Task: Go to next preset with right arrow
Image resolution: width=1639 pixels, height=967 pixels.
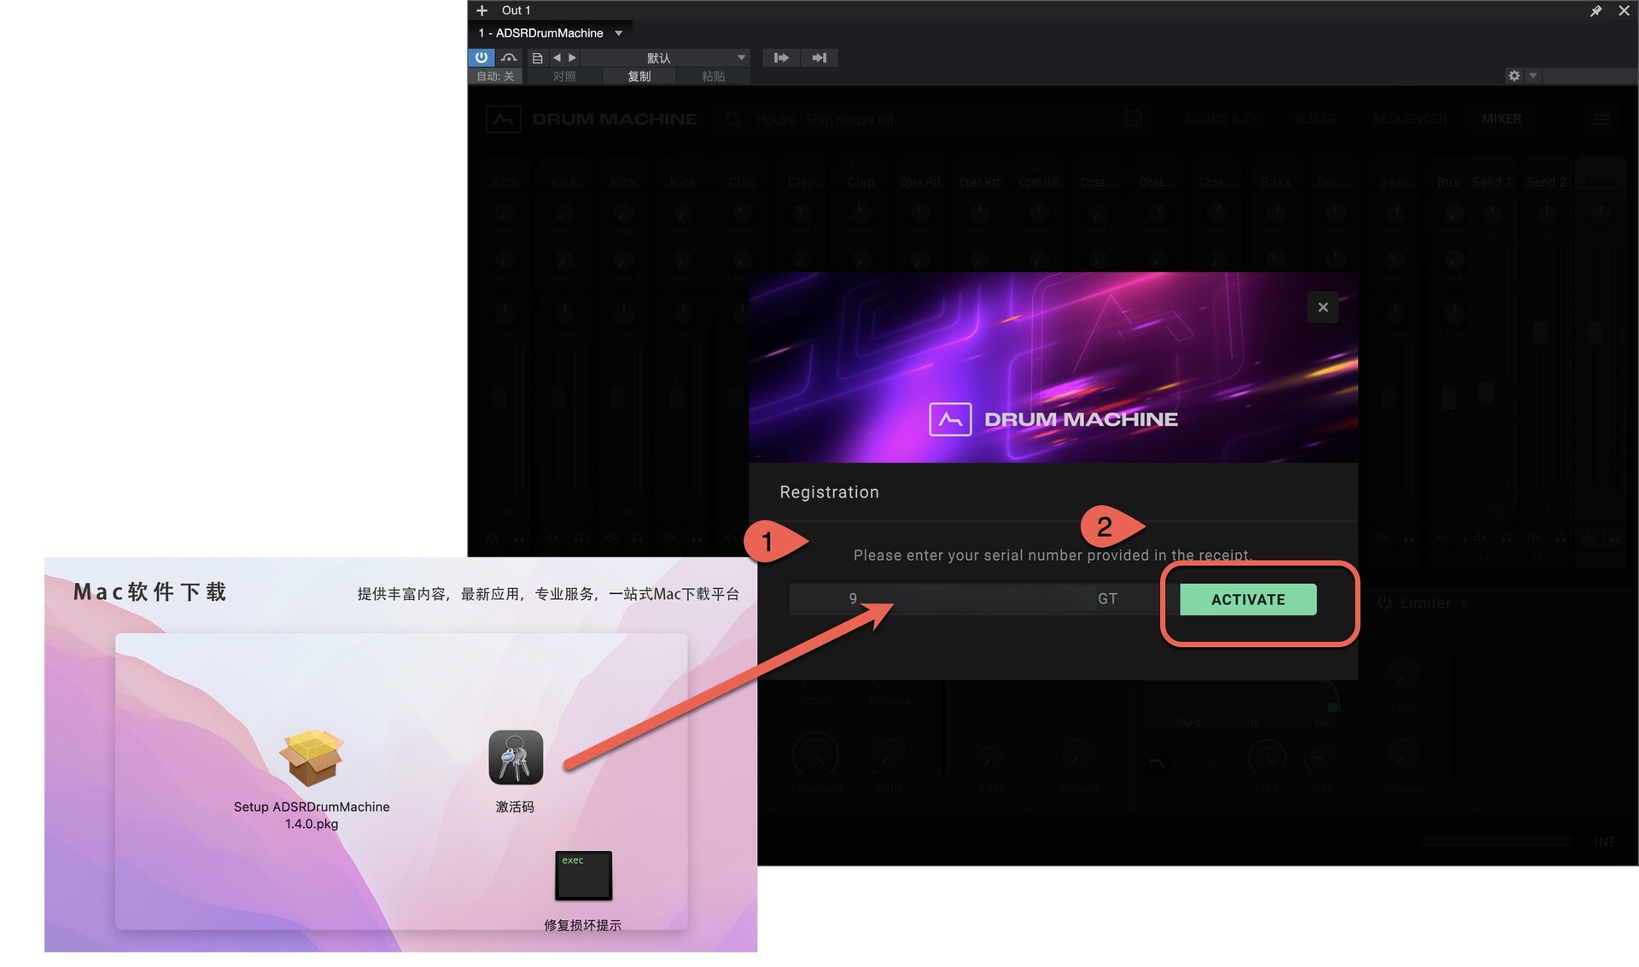Action: (572, 57)
